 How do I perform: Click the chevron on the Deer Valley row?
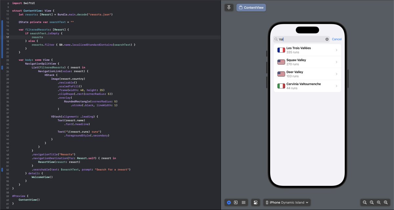tap(337, 74)
